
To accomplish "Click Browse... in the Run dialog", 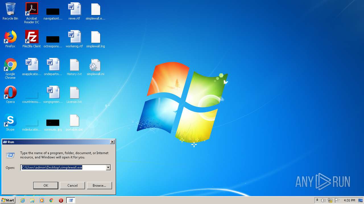I will tap(99, 186).
